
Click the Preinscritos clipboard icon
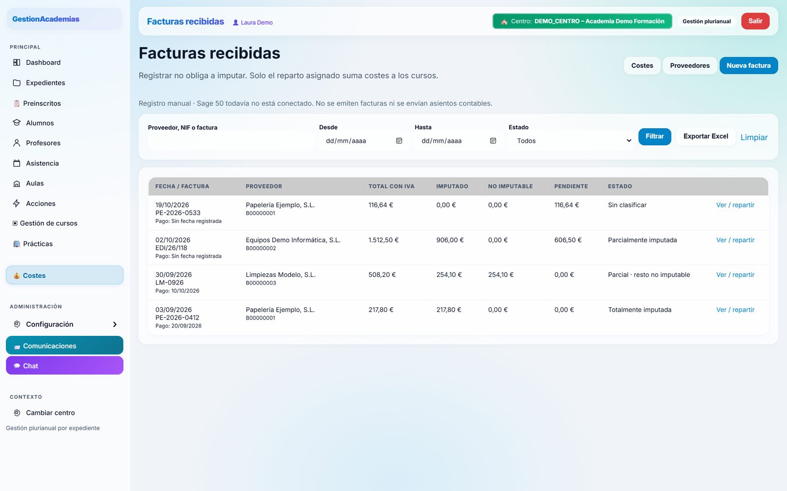[17, 103]
